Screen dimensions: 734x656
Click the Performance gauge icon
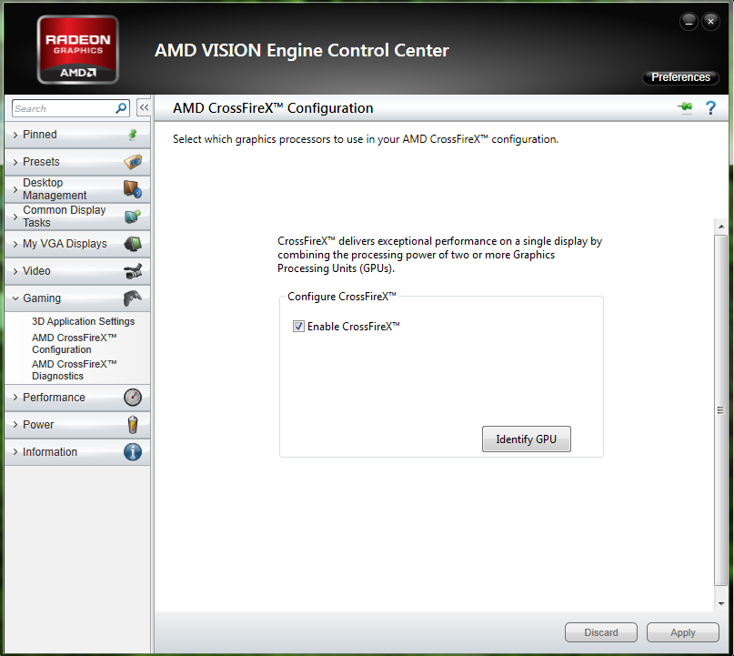[133, 397]
